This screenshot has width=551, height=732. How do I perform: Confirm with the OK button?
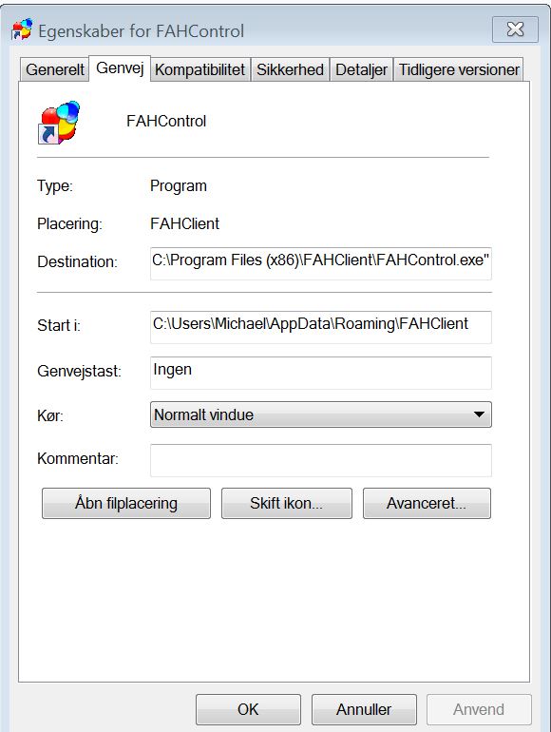(248, 709)
